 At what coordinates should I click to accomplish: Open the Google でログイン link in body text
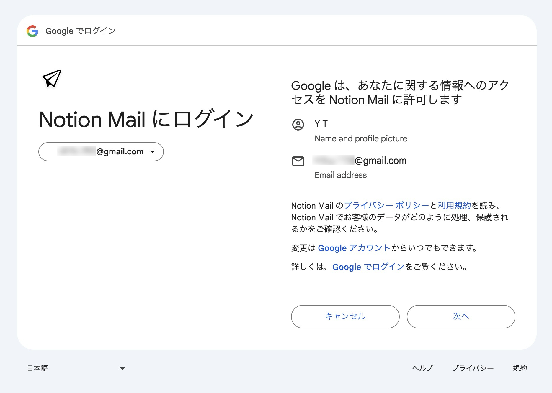pyautogui.click(x=368, y=267)
